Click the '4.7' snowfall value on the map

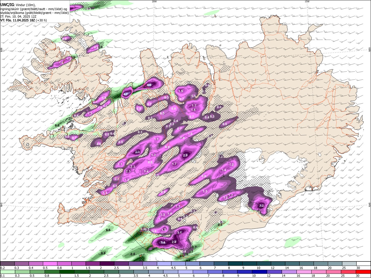click(126, 94)
